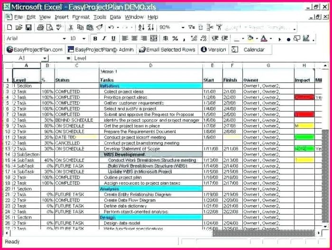Increase decimal places
Viewport: 332px width, 250px height.
tap(194, 38)
